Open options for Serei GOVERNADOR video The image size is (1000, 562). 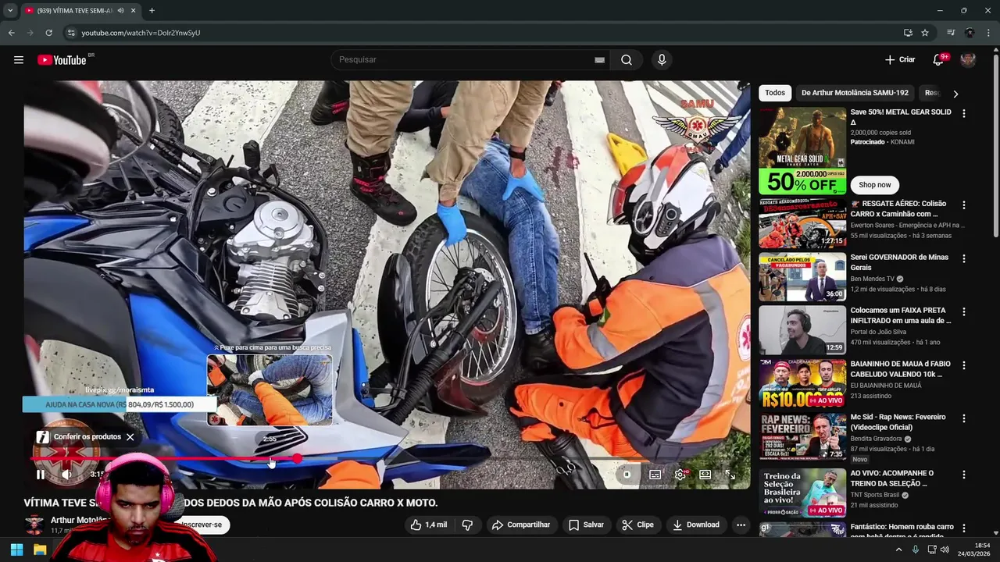(963, 258)
